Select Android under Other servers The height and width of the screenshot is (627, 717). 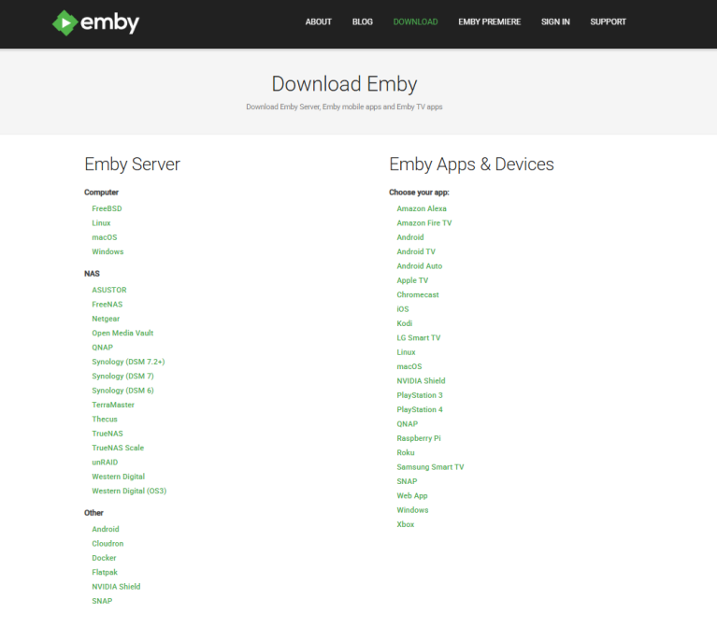pos(106,529)
